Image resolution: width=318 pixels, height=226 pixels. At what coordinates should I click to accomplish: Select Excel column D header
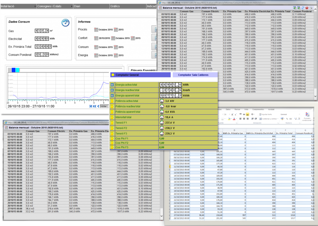point(234,130)
